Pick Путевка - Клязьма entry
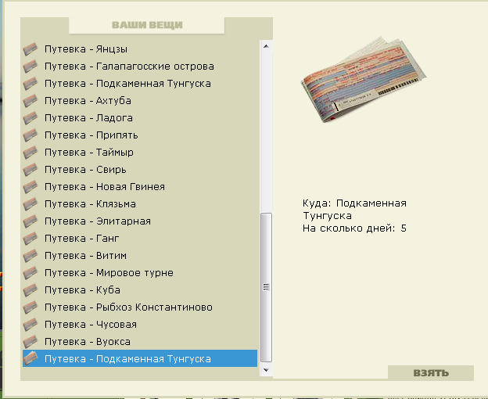488x399 pixels. point(140,204)
